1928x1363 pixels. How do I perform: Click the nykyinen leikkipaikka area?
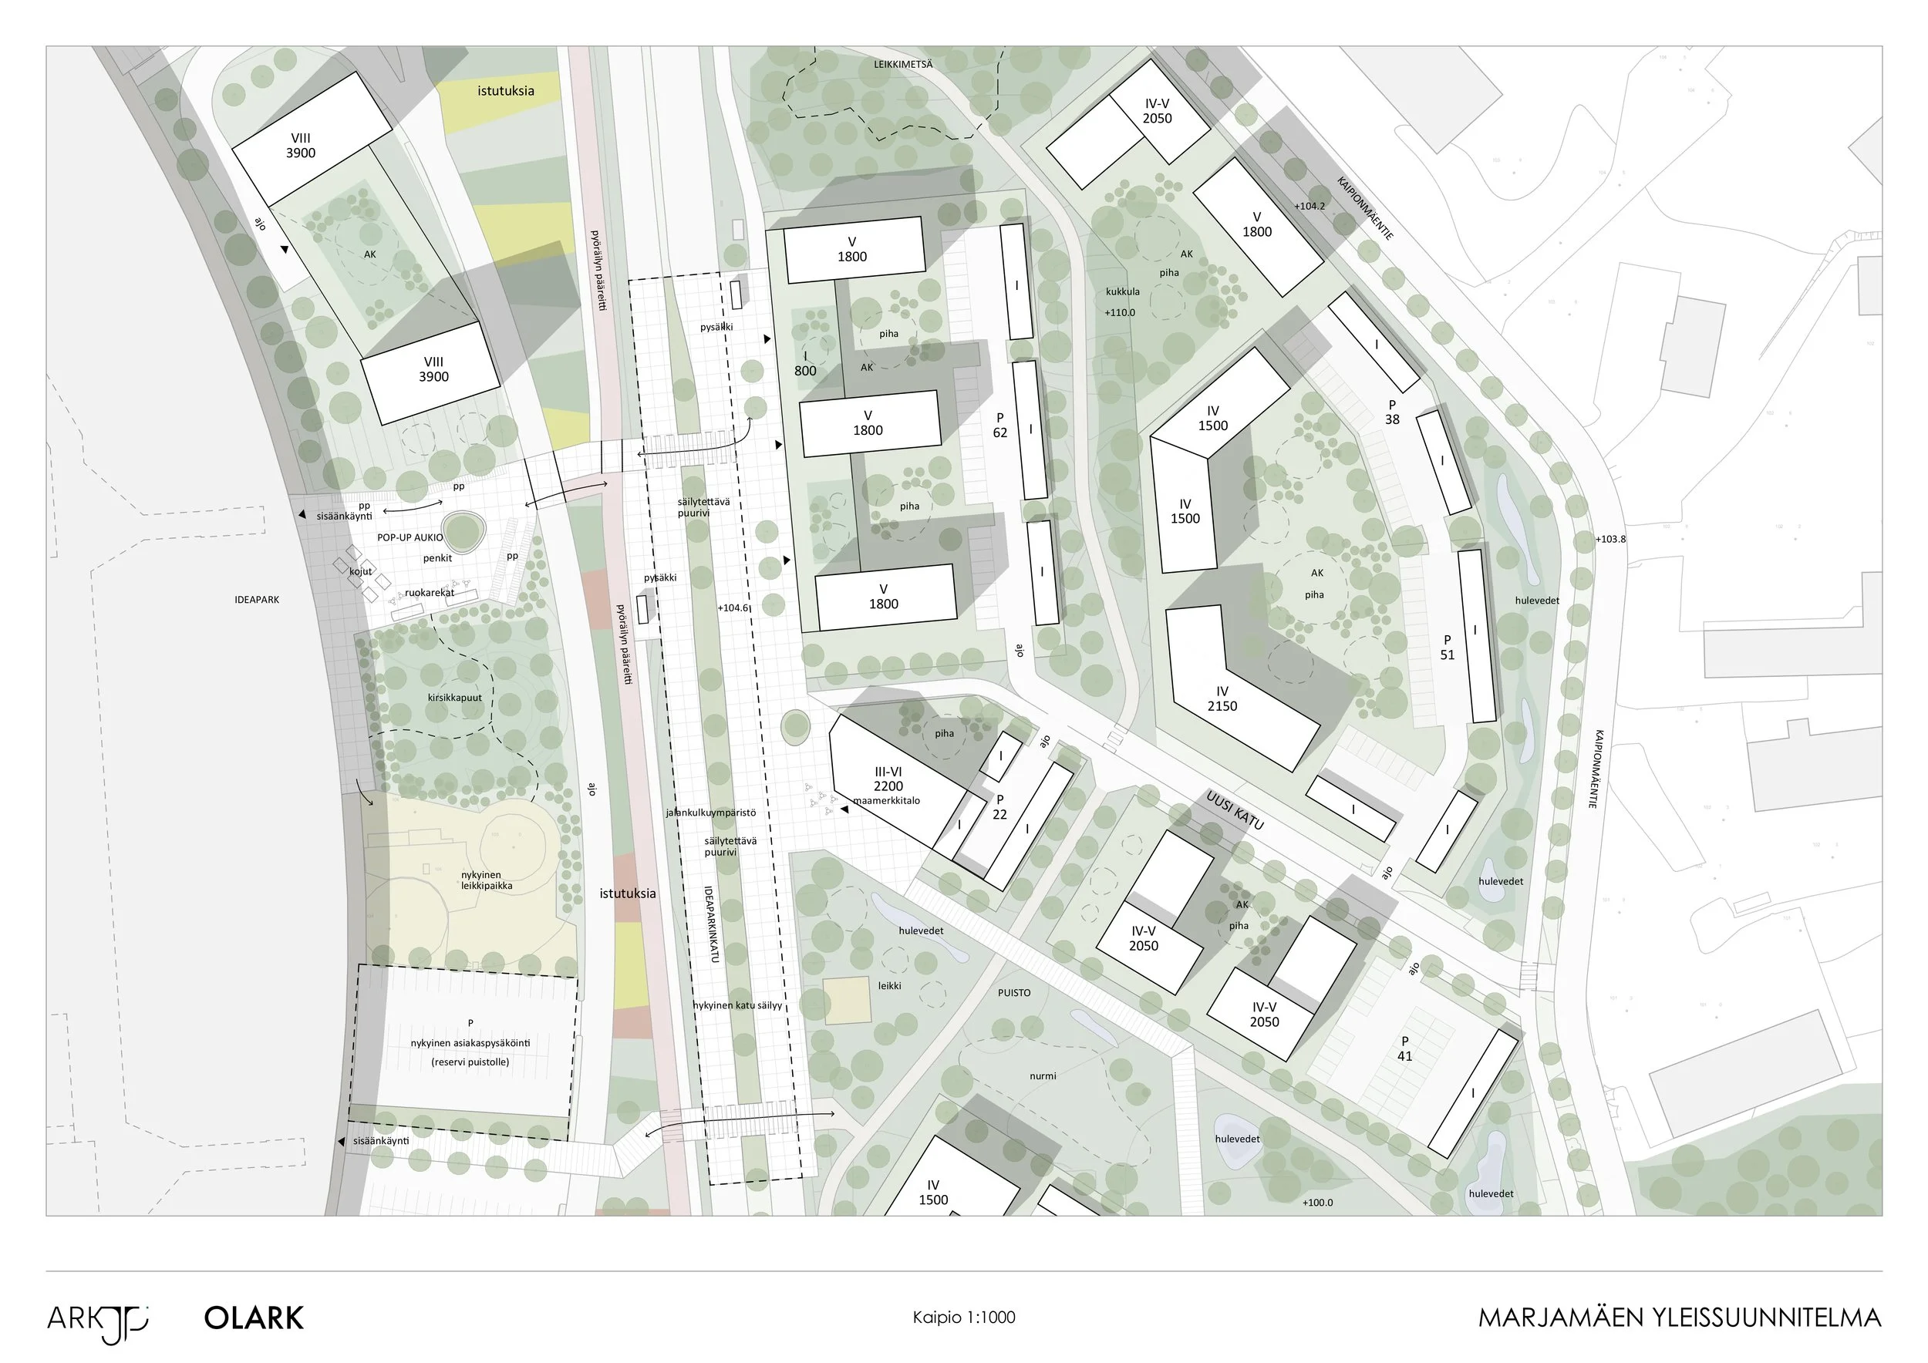click(x=486, y=880)
